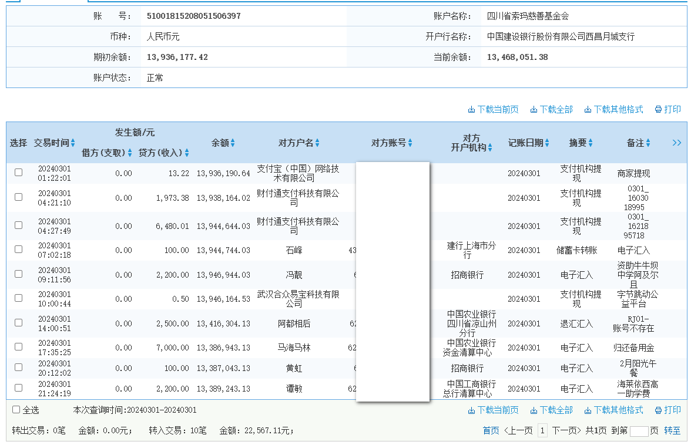The image size is (691, 445).
Task: Select the 04:27:49 财付通 transaction checkbox
Action: 19,225
